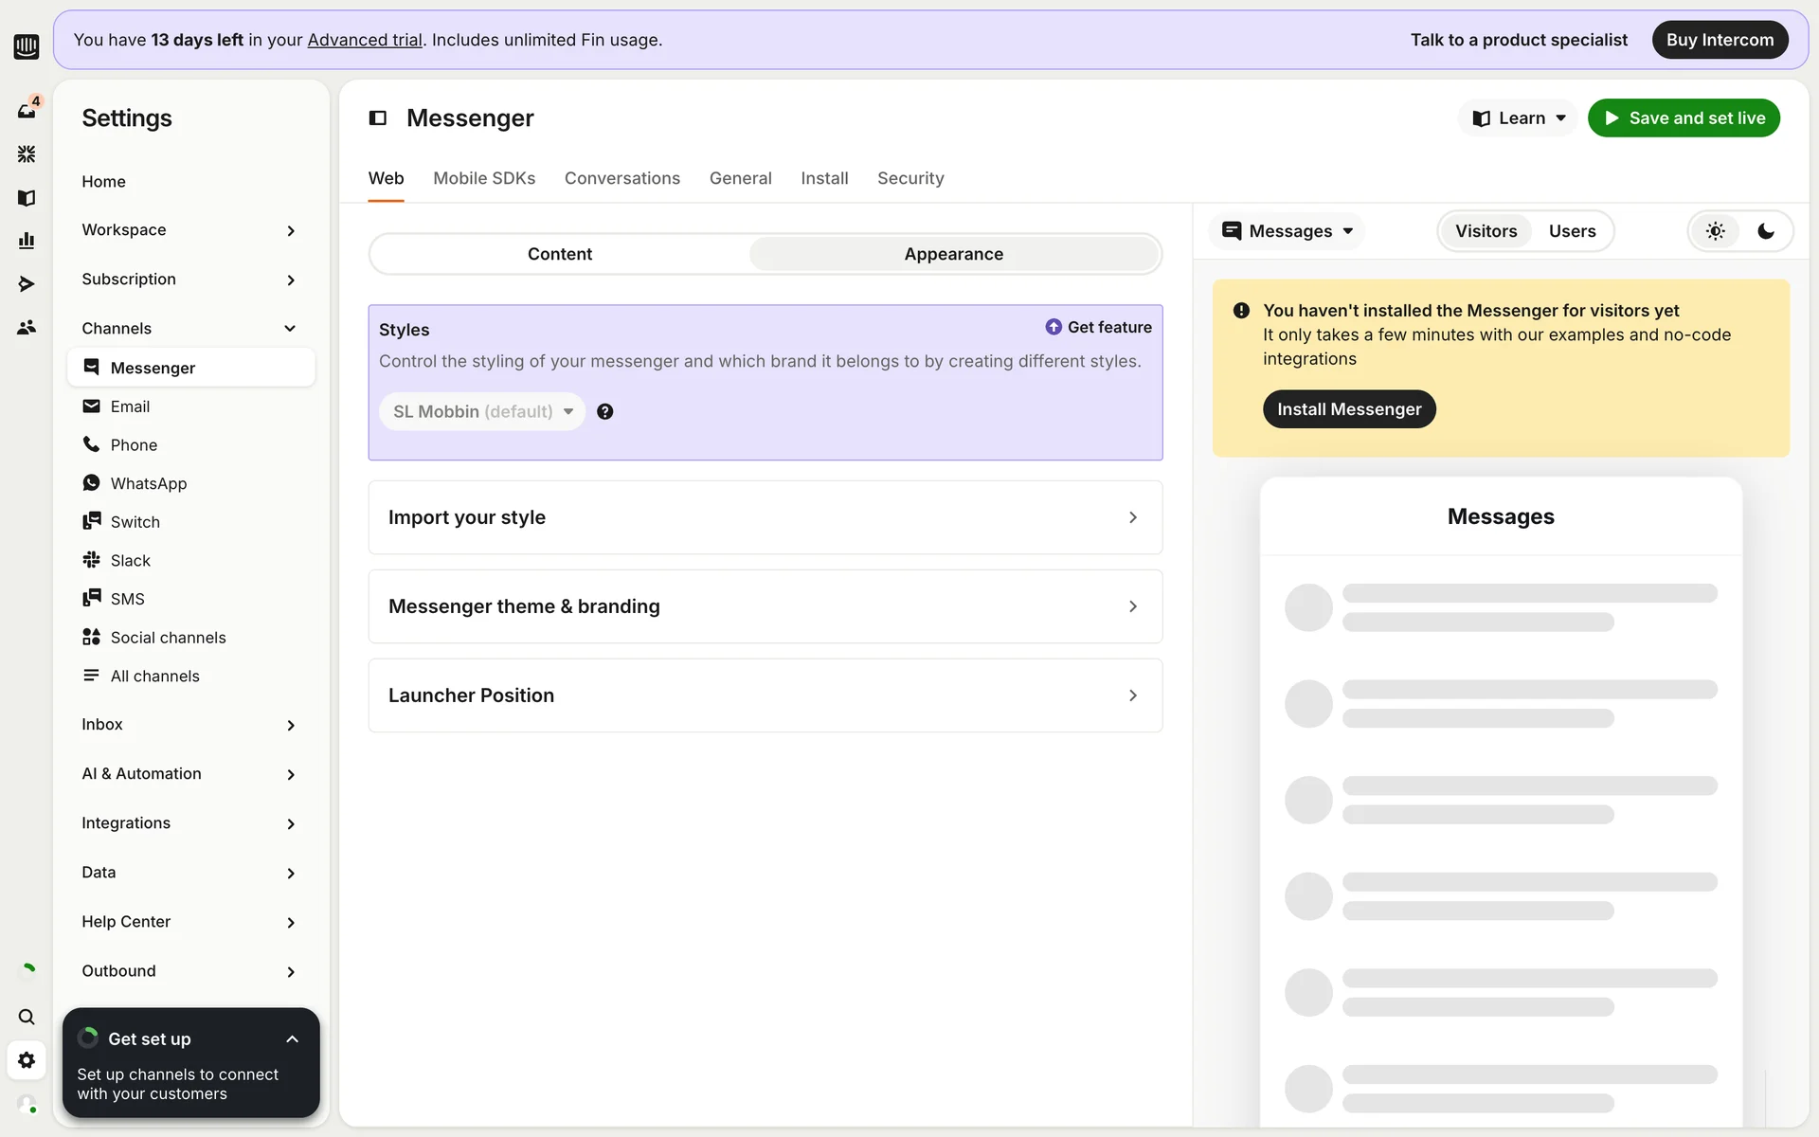Viewport: 1819px width, 1137px height.
Task: Open the Inbox icon in left rail
Action: (x=27, y=110)
